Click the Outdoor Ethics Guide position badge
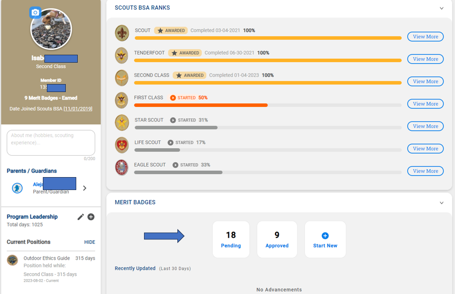 pos(12,260)
